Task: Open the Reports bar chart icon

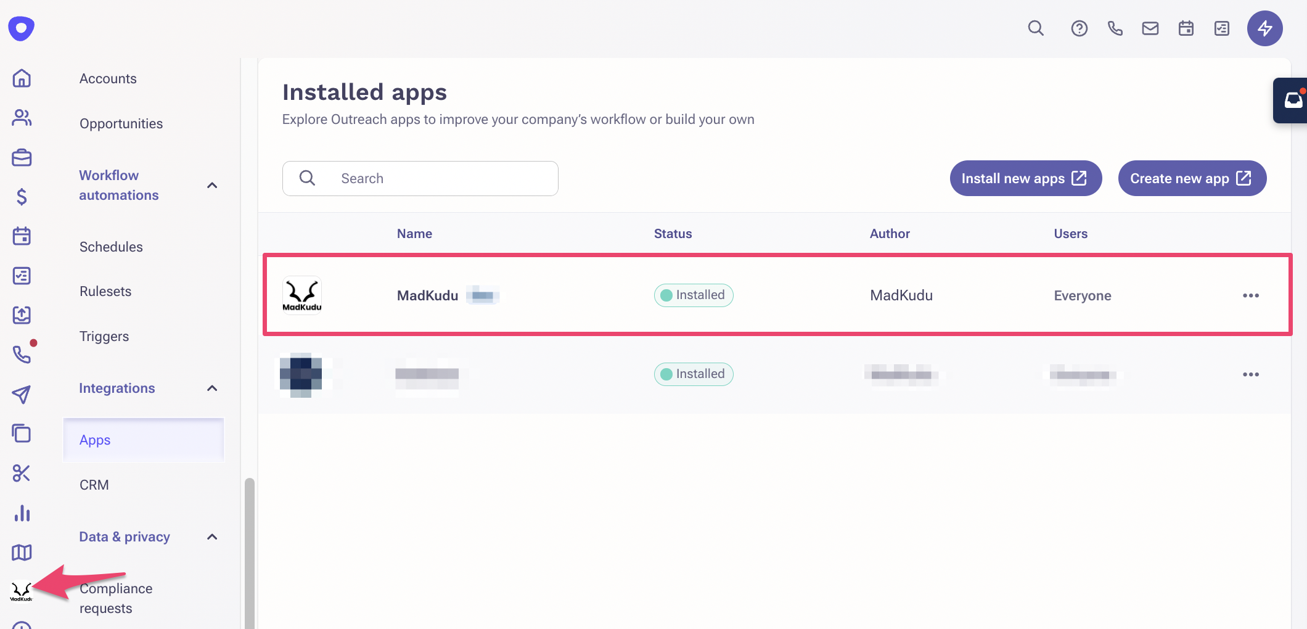Action: 22,512
